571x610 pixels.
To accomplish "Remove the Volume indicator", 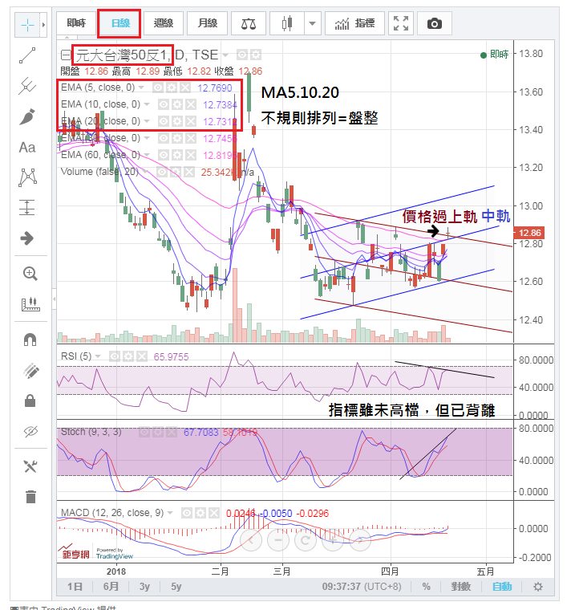I will (x=189, y=172).
